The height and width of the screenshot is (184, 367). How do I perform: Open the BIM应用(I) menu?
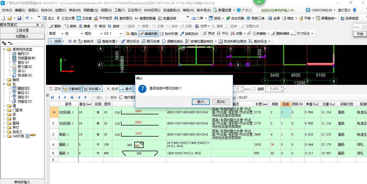coord(152,10)
